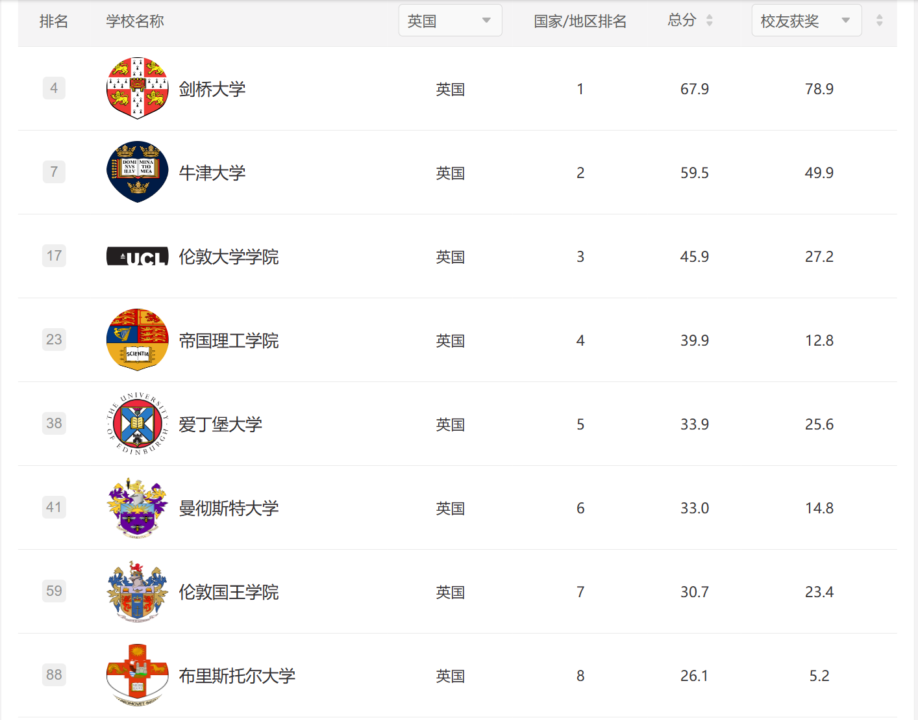This screenshot has width=918, height=720.
Task: Click the University of Bristol crest logo
Action: coord(138,675)
